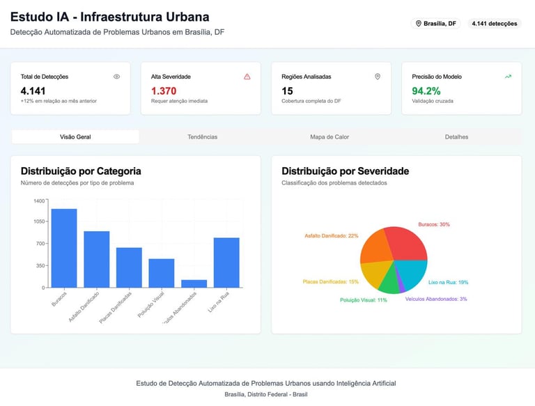Click the Poluição Visual bar
The width and height of the screenshot is (535, 406).
(162, 273)
